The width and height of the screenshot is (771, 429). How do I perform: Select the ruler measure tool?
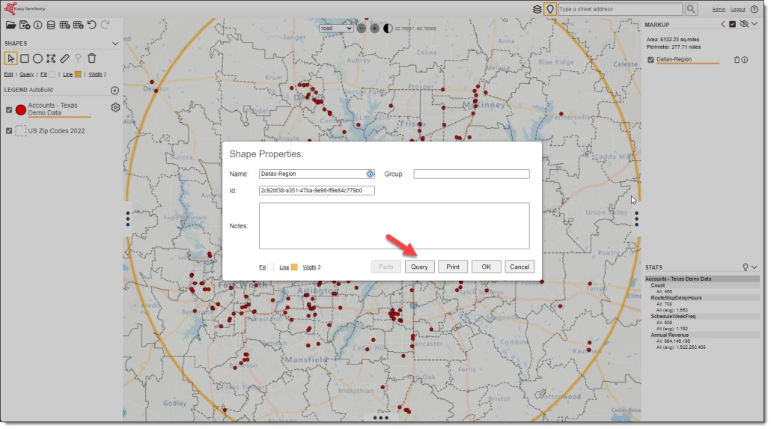[64, 58]
